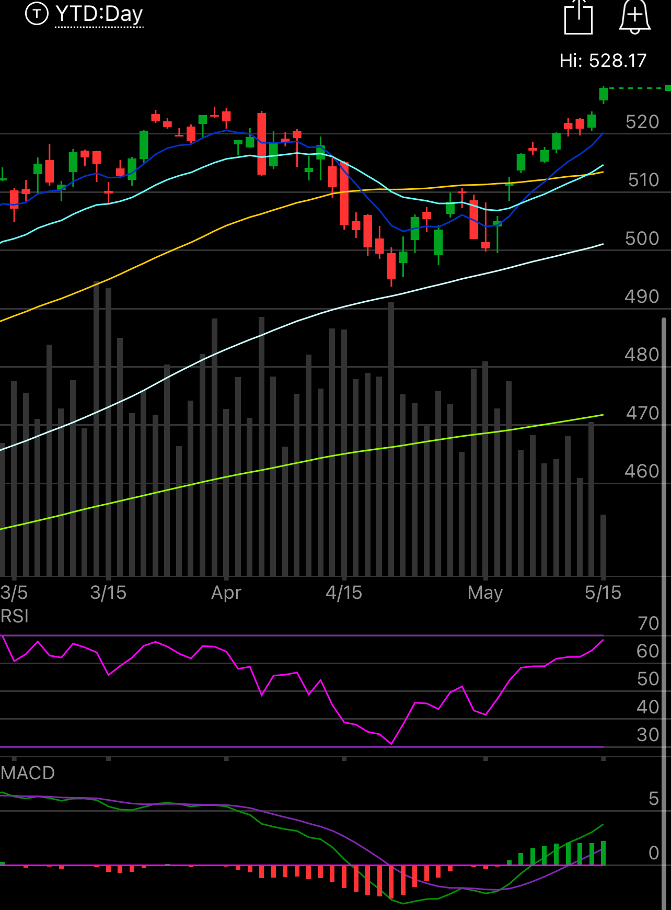Image resolution: width=671 pixels, height=910 pixels.
Task: Tap the 520 price axis label
Action: (642, 122)
